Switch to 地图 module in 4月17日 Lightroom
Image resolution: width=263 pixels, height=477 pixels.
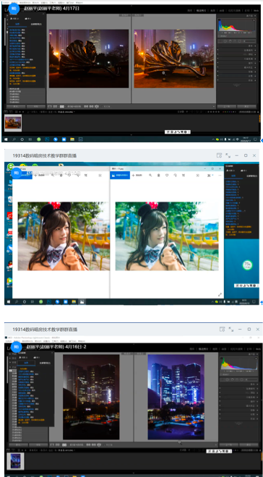pyautogui.click(x=214, y=10)
